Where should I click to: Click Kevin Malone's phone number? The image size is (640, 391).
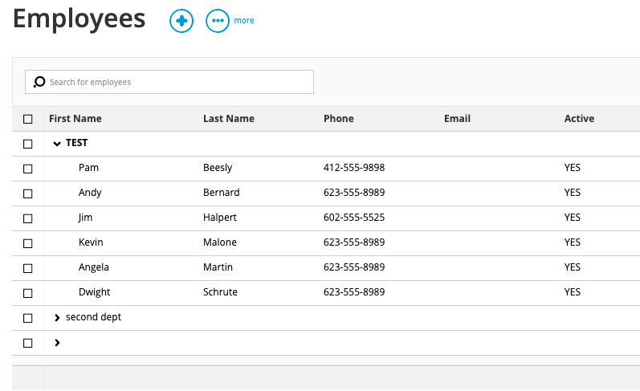coord(354,242)
